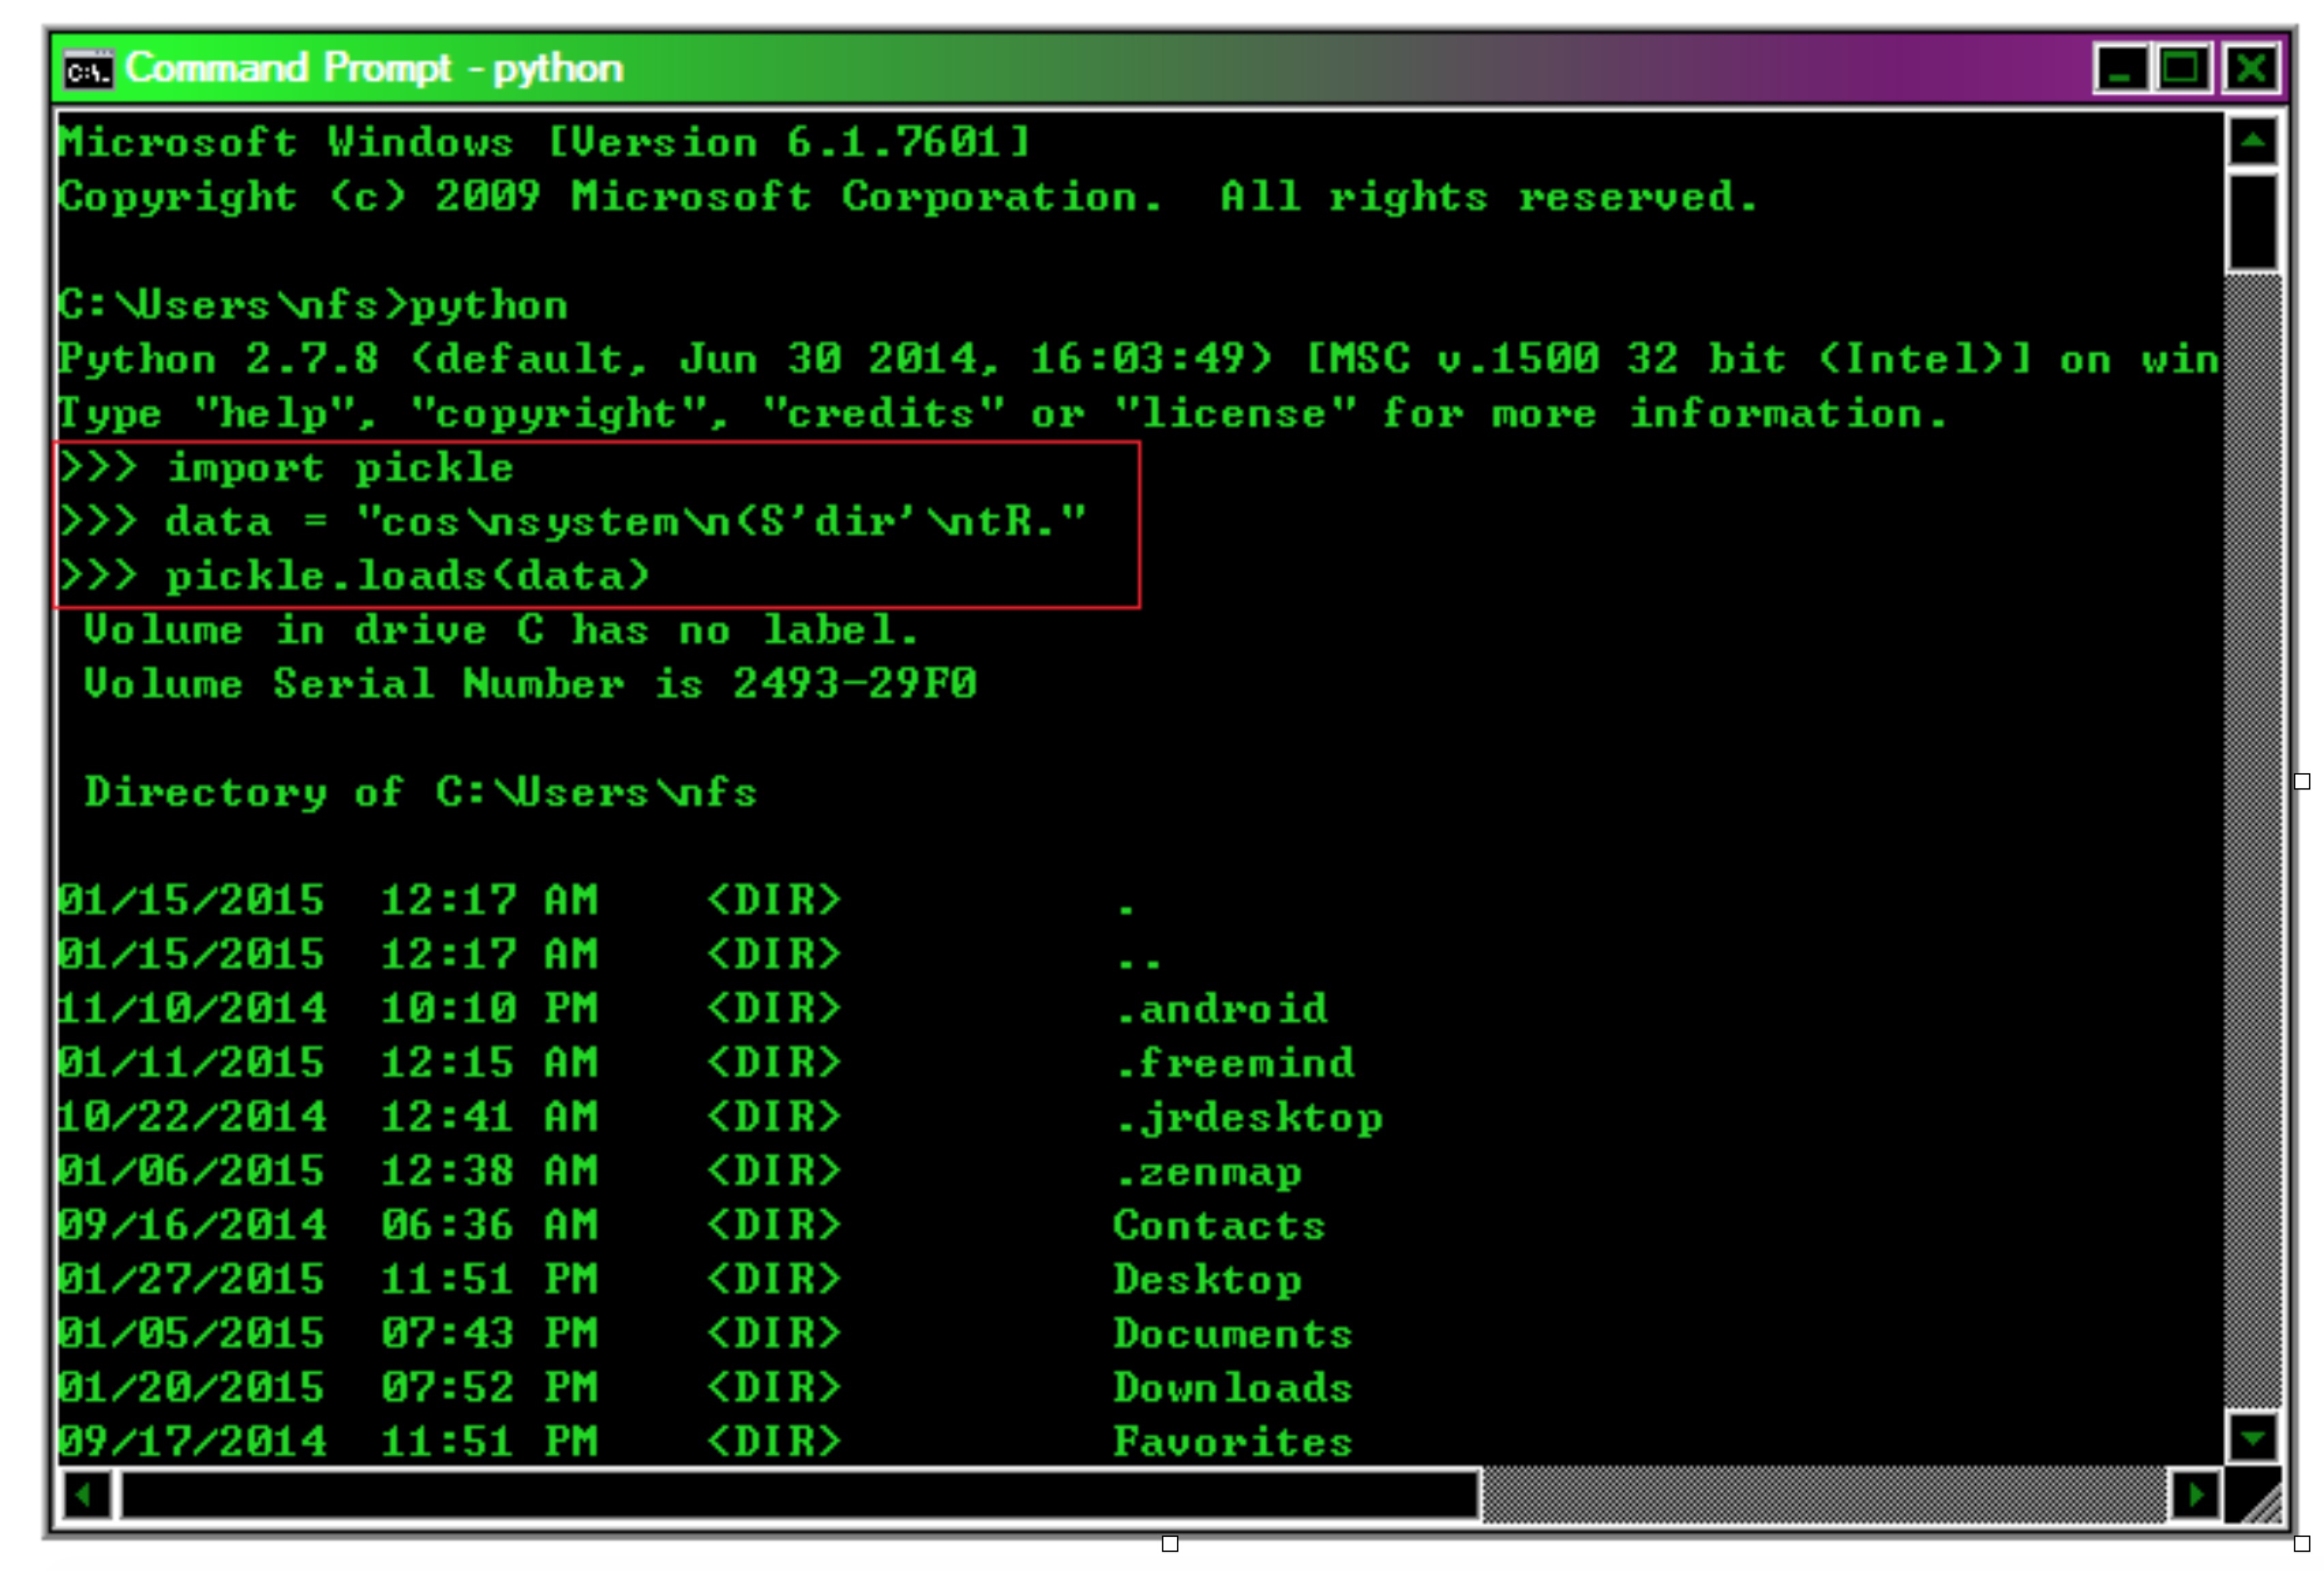This screenshot has width=2324, height=1571.
Task: Click the '11/10/2014' date of .android row
Action: (x=192, y=1008)
